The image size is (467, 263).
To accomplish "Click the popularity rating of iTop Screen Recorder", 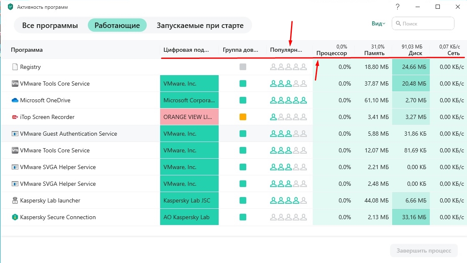I will click(288, 117).
